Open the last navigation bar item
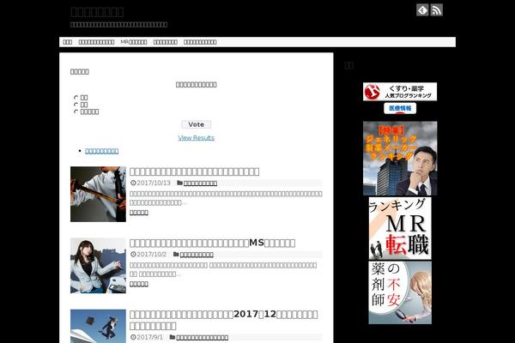 click(200, 42)
